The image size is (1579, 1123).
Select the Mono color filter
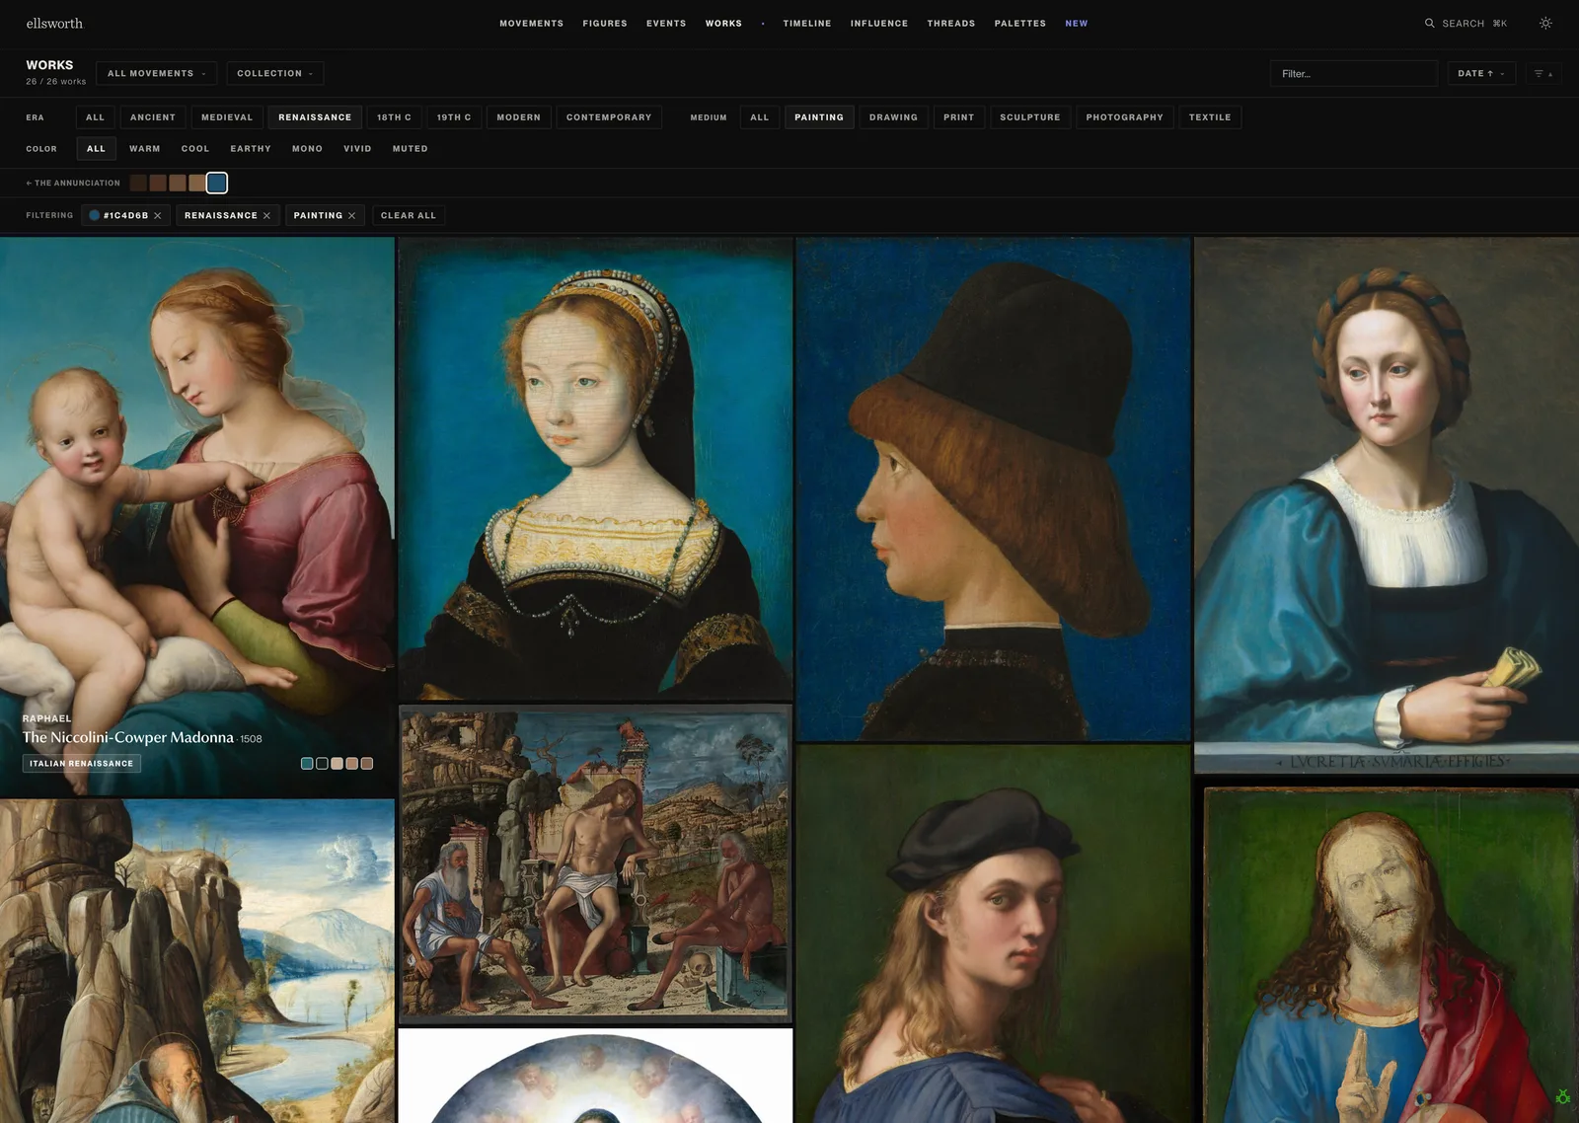pyautogui.click(x=307, y=149)
